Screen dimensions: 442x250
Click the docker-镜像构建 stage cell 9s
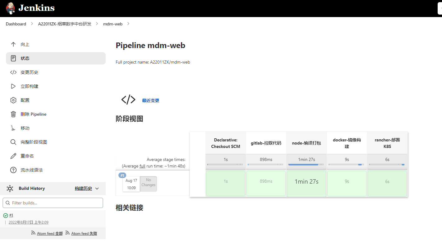(x=347, y=184)
